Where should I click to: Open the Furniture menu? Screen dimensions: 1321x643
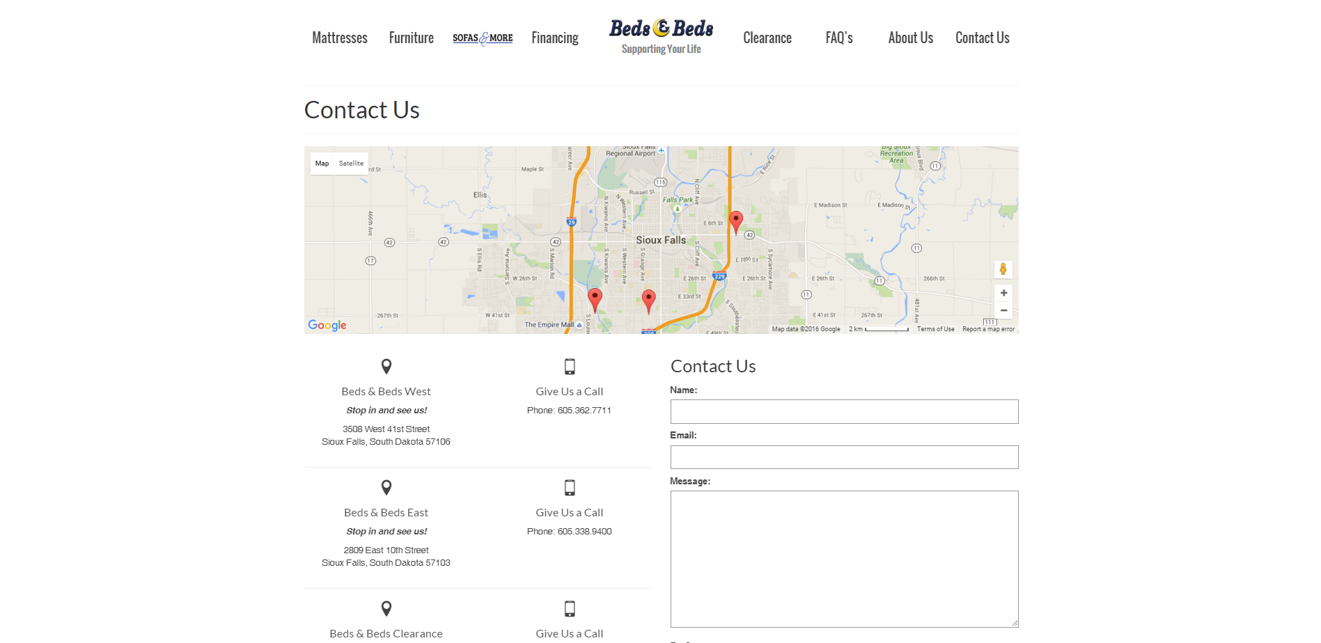click(x=411, y=38)
